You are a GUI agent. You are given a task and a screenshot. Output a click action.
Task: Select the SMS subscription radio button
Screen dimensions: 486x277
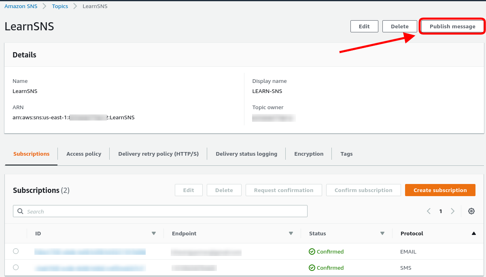16,267
